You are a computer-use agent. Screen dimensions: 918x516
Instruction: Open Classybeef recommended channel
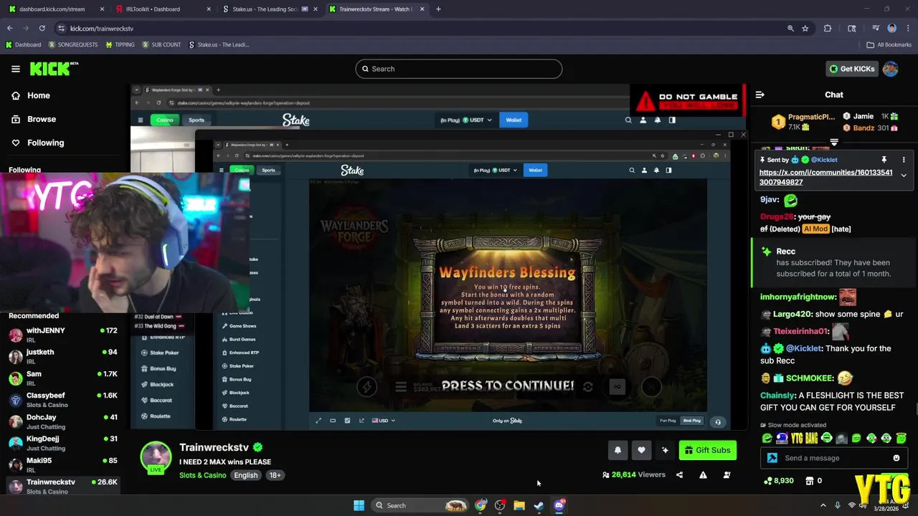62,400
